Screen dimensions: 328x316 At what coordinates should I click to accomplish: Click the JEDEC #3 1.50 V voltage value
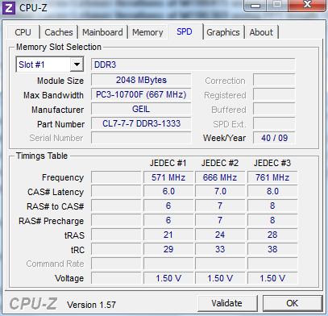pos(272,278)
